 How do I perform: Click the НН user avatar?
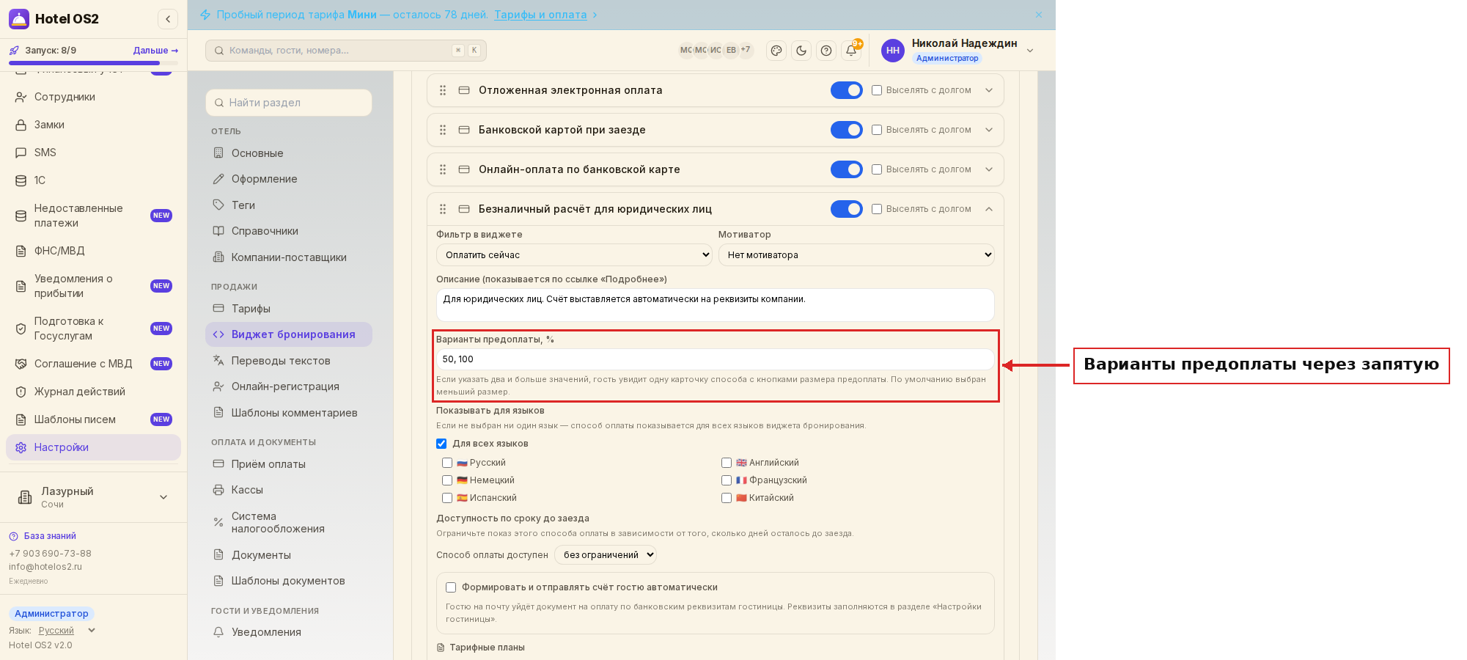[893, 51]
